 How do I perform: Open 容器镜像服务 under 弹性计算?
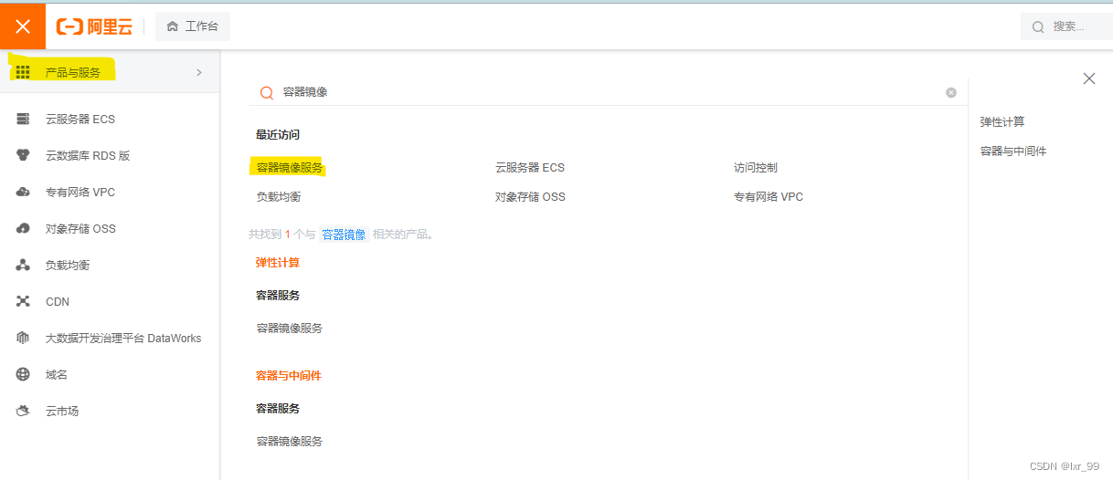coord(290,328)
